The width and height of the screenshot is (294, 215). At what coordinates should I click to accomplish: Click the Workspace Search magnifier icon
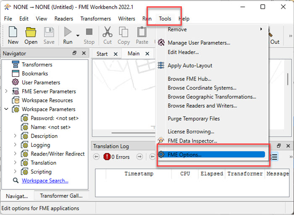click(x=16, y=180)
